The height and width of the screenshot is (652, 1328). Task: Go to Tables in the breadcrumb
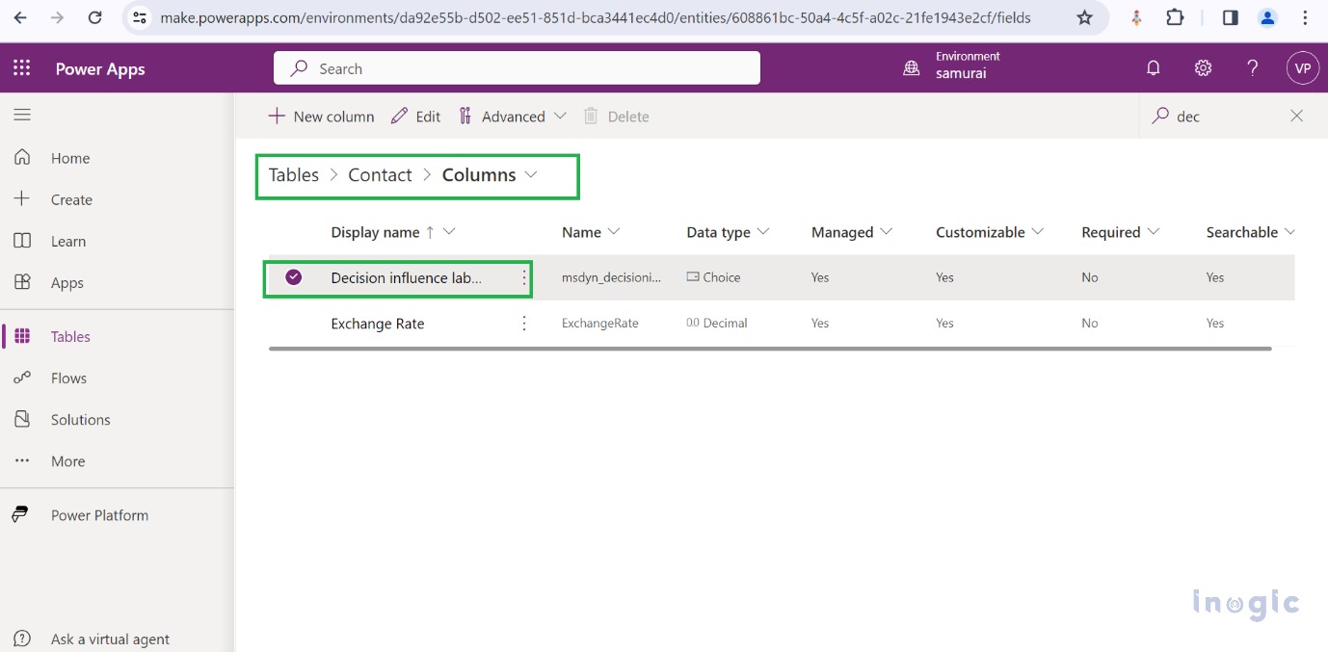coord(294,174)
